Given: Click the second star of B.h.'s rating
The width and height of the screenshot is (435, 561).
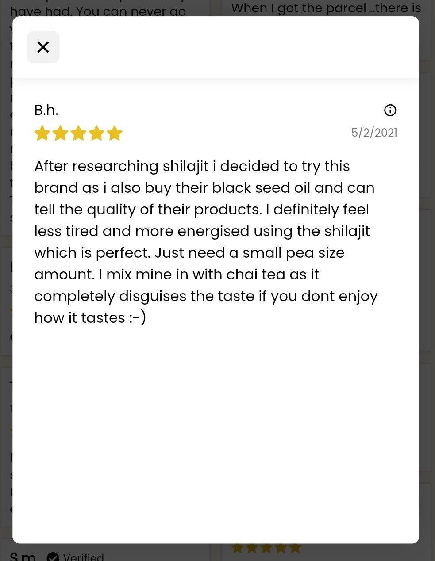Looking at the screenshot, I should [x=60, y=133].
